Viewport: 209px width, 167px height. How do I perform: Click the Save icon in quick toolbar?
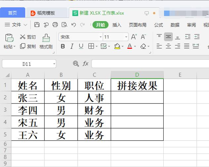pyautogui.click(x=37, y=25)
